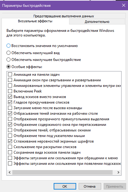
Task: Click the right arrow of horizontal scrollbar
Action: [x=118, y=172]
